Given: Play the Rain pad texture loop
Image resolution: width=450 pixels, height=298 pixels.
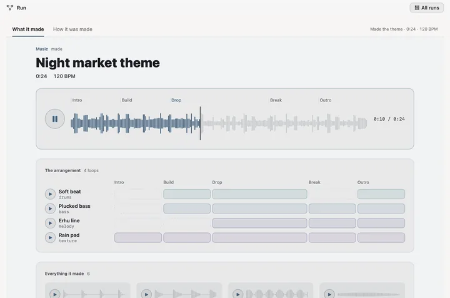Looking at the screenshot, I should [50, 238].
